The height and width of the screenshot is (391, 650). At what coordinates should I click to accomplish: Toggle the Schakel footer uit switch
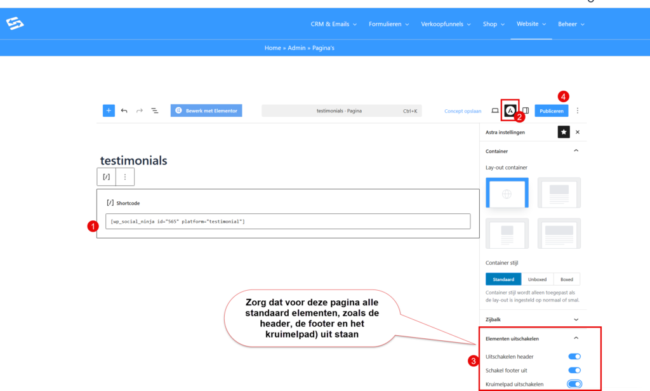tap(574, 370)
